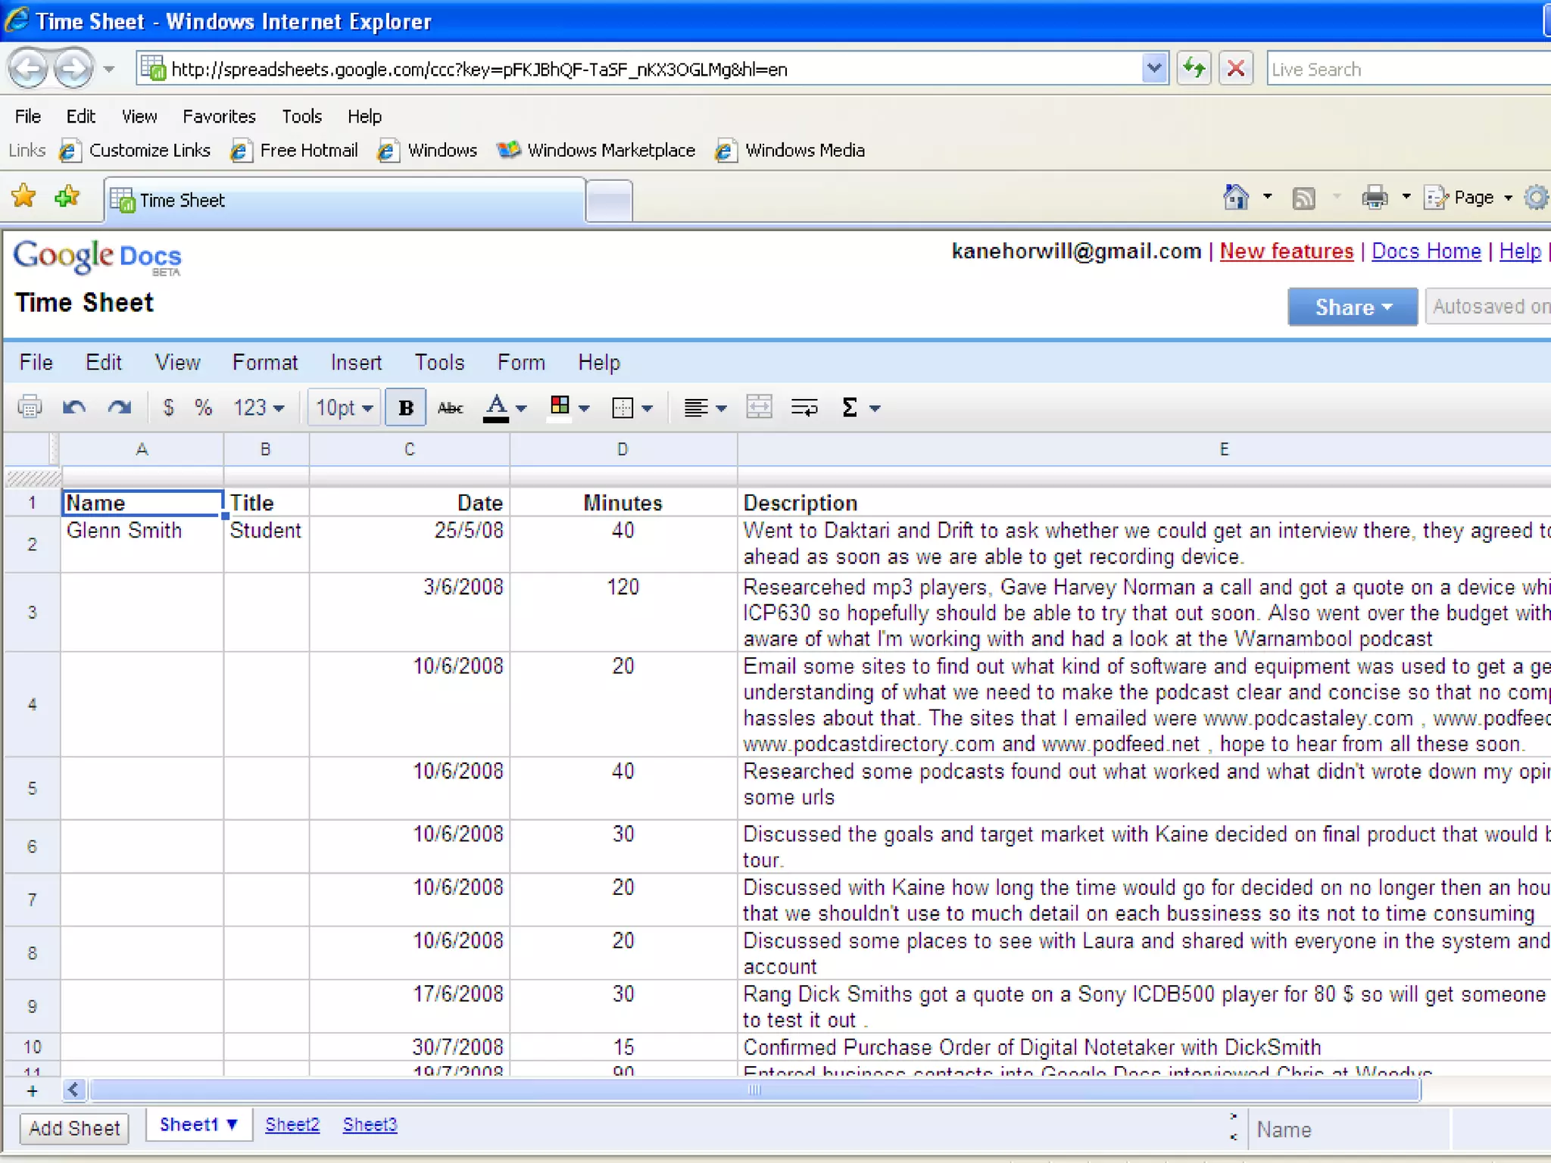Click the Refresh page icon
The width and height of the screenshot is (1551, 1163).
pos(1194,69)
